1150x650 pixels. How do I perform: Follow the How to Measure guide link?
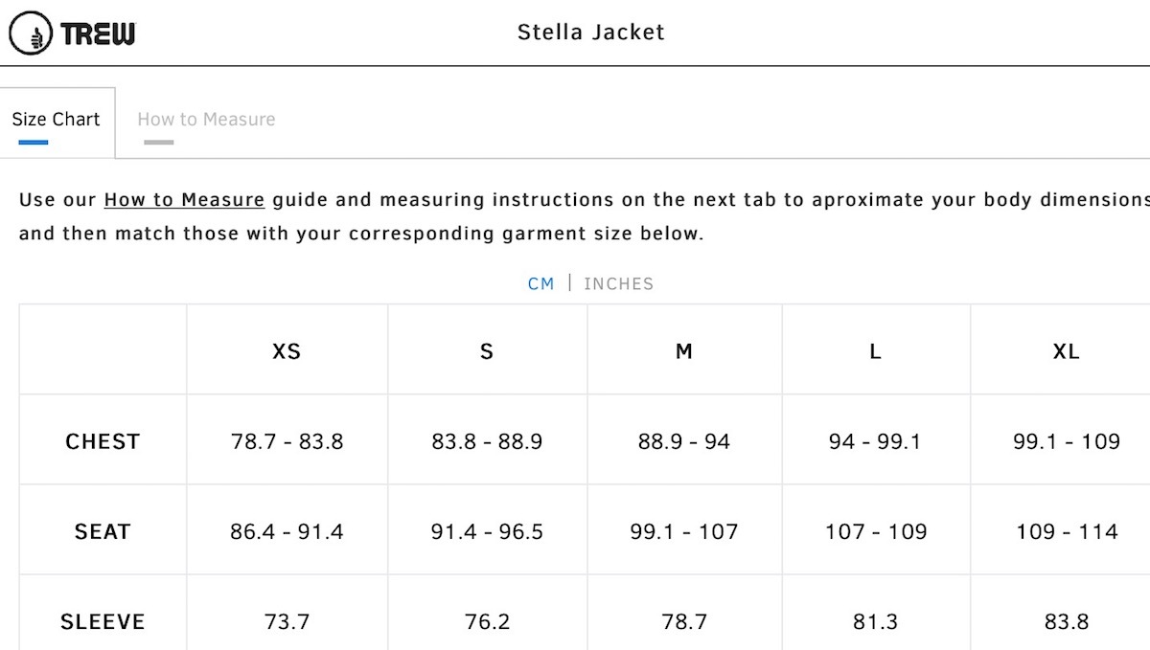coord(184,200)
